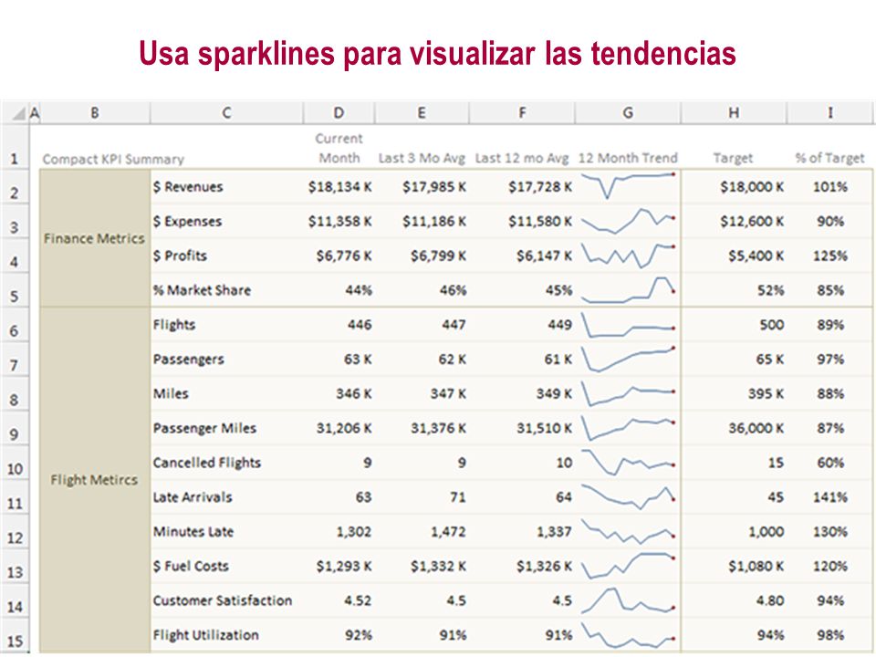Click the 31,206 K passenger miles value
The height and width of the screenshot is (657, 876).
(344, 428)
